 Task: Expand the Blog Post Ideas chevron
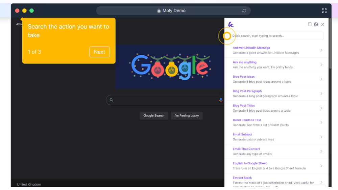pyautogui.click(x=321, y=79)
